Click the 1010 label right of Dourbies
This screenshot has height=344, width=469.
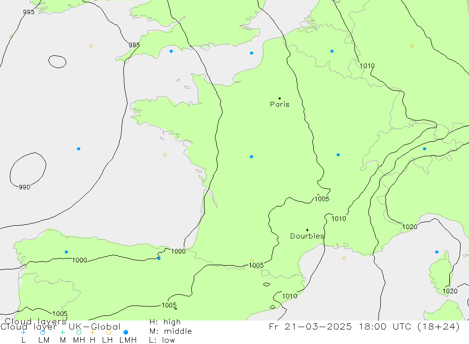point(339,219)
